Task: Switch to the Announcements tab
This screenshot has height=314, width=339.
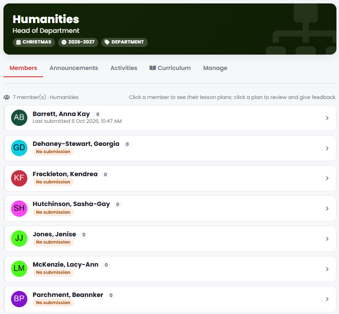Action: coord(74,68)
